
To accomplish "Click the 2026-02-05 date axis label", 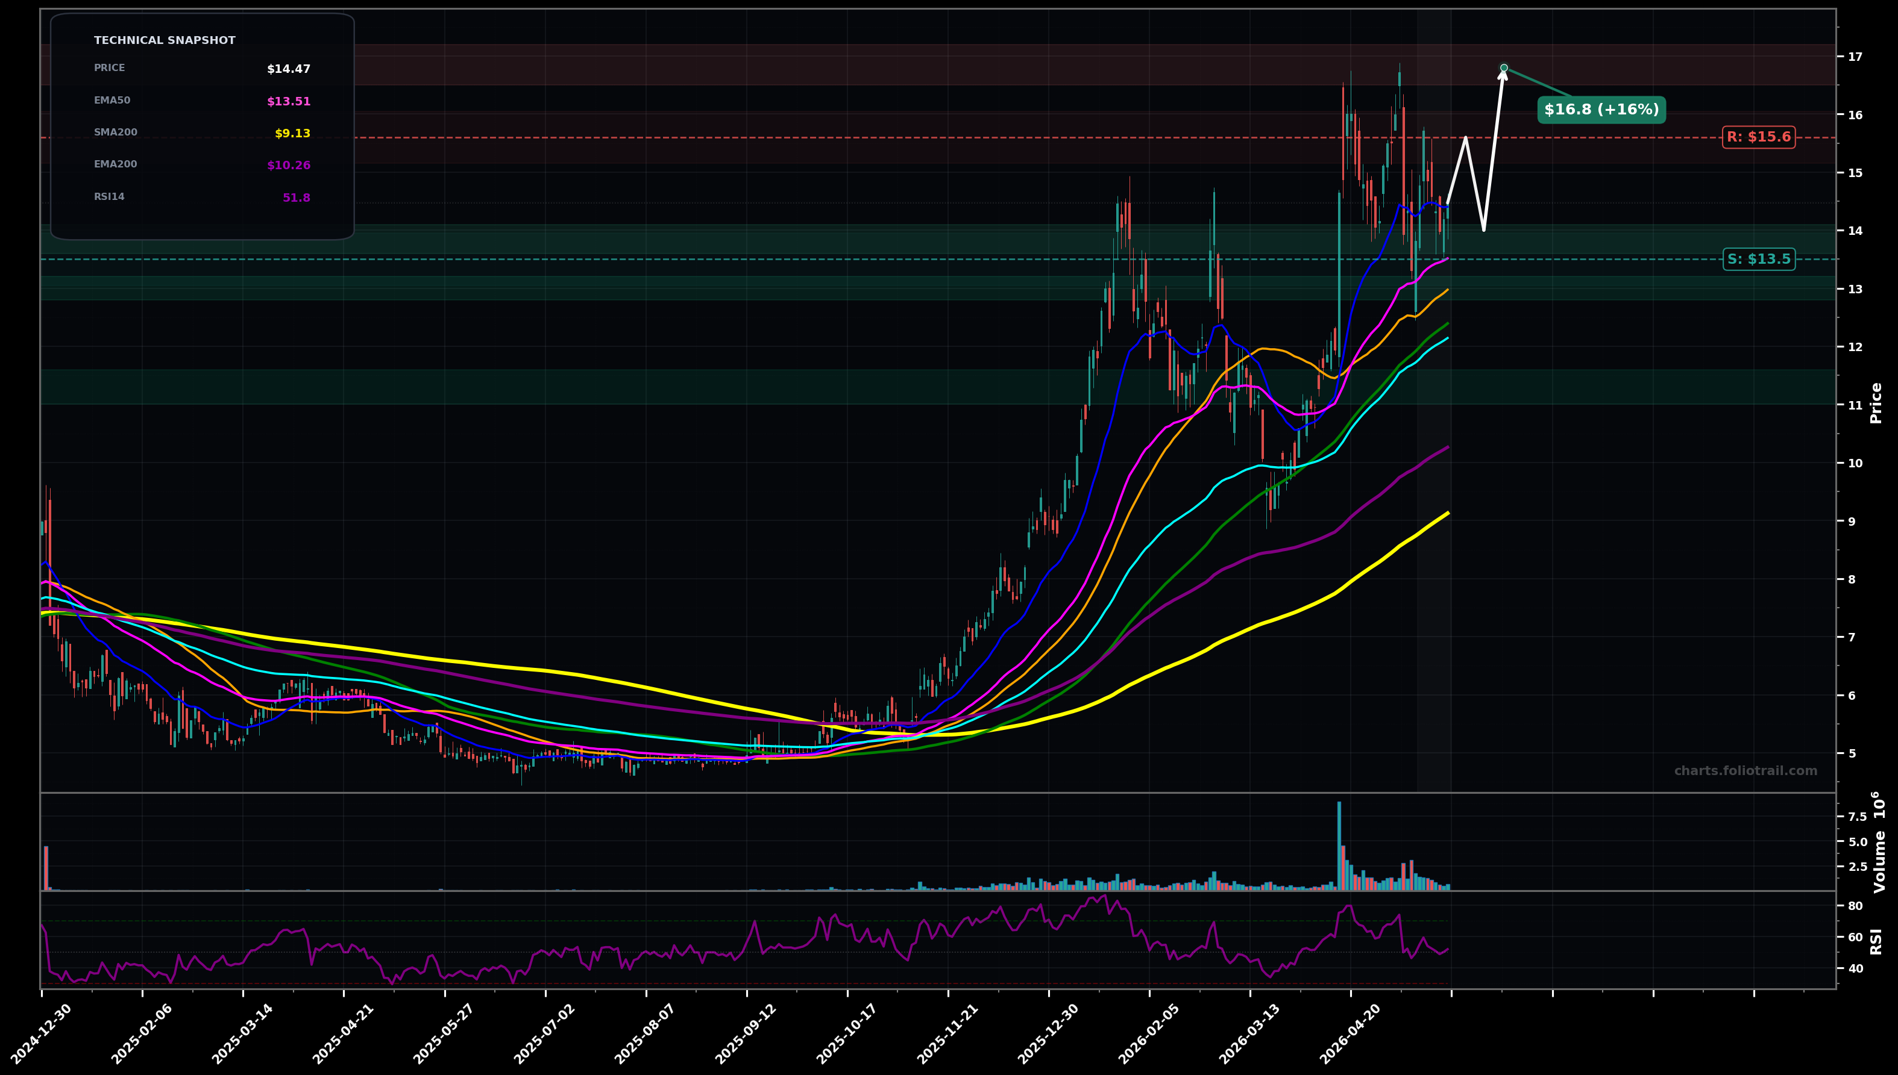I will [1149, 1033].
